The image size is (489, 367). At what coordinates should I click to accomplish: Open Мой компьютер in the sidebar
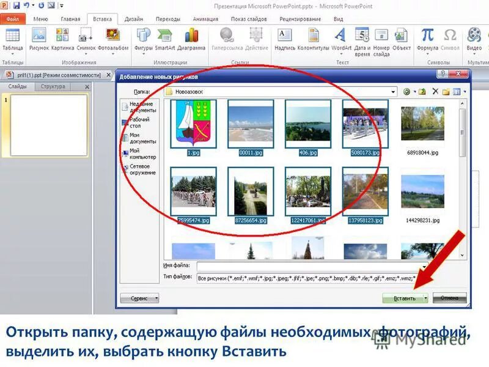tap(139, 154)
